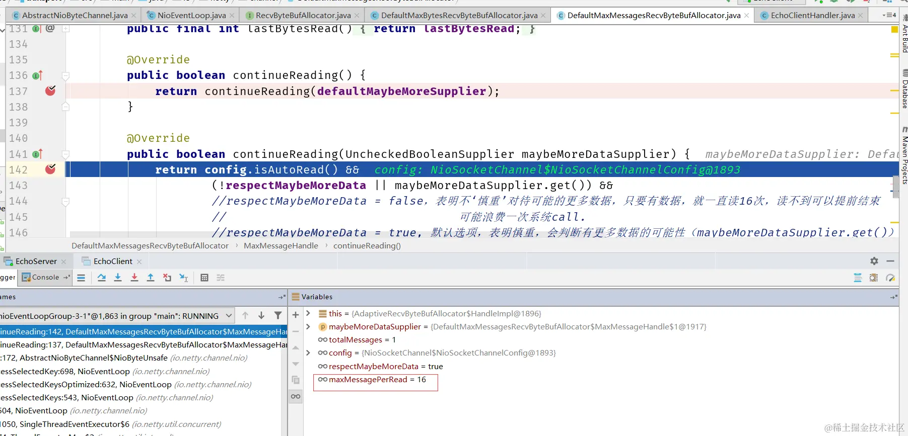The height and width of the screenshot is (436, 908).
Task: Open the hidden editor tabs dropdown
Action: (x=889, y=15)
